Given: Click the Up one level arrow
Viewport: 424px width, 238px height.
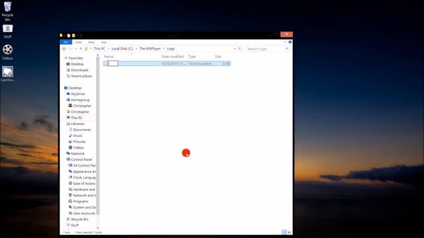Looking at the screenshot, I should coord(81,48).
